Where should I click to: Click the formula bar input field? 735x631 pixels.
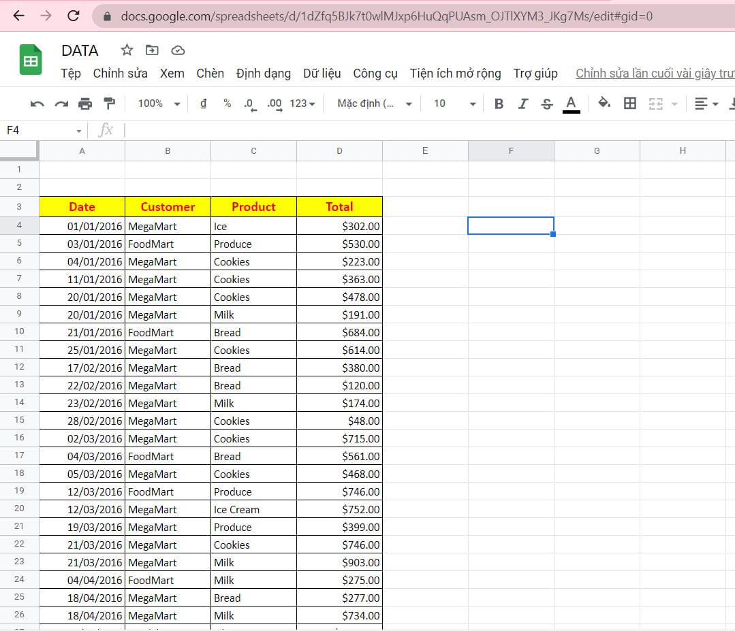[422, 130]
